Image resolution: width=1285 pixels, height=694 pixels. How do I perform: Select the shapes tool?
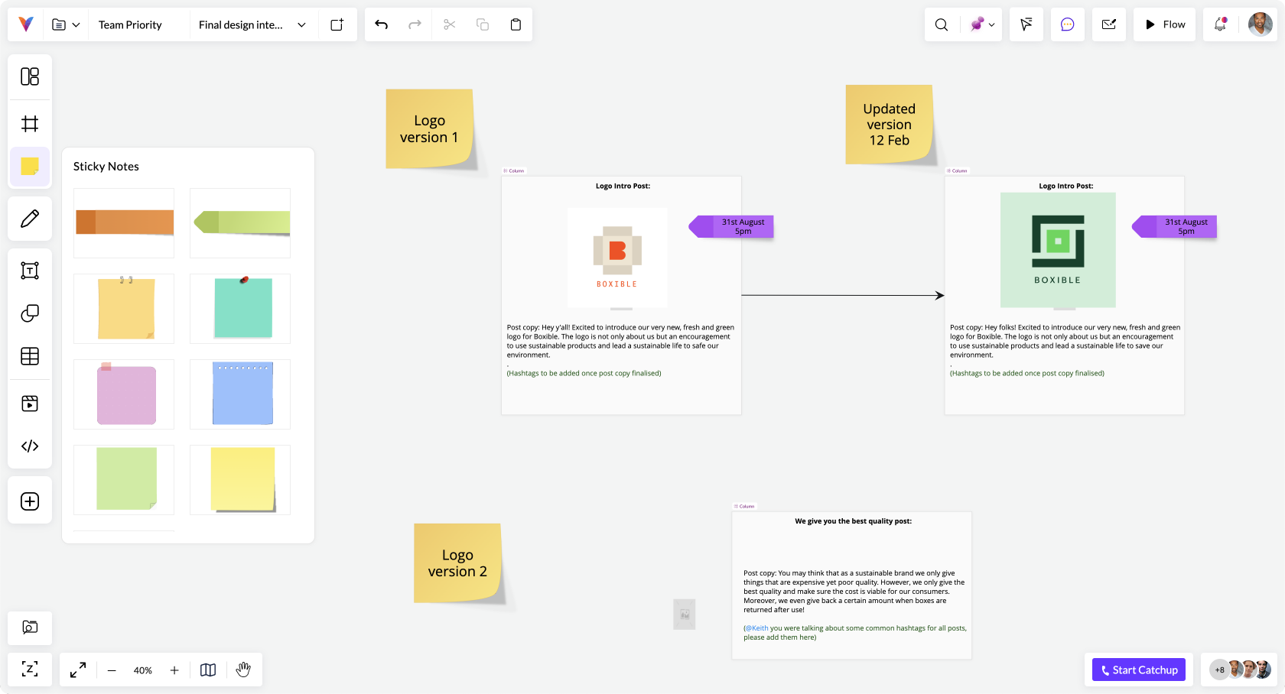(x=30, y=313)
